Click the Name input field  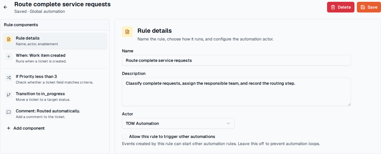tap(236, 60)
